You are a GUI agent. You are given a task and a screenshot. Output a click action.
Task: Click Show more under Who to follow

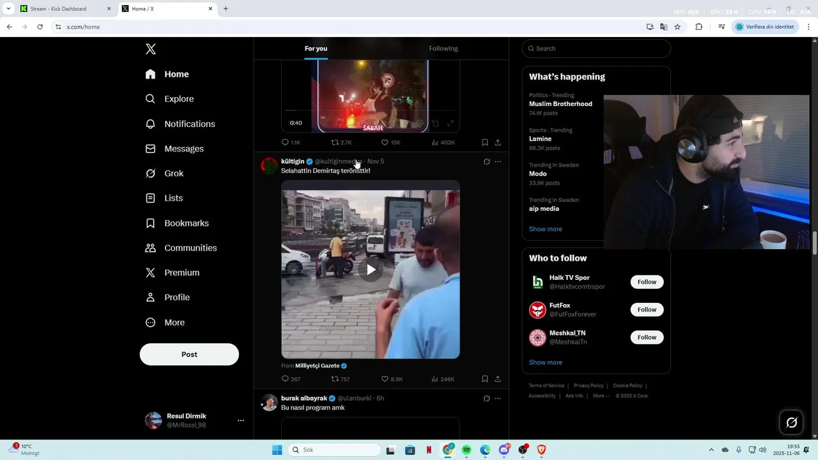tap(546, 363)
